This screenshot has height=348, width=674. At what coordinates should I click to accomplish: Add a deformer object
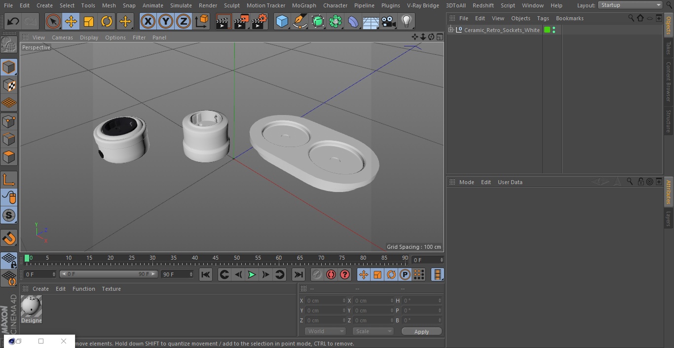click(x=353, y=22)
